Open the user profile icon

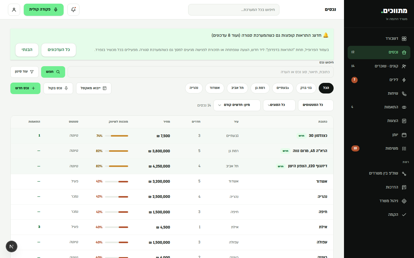click(14, 10)
